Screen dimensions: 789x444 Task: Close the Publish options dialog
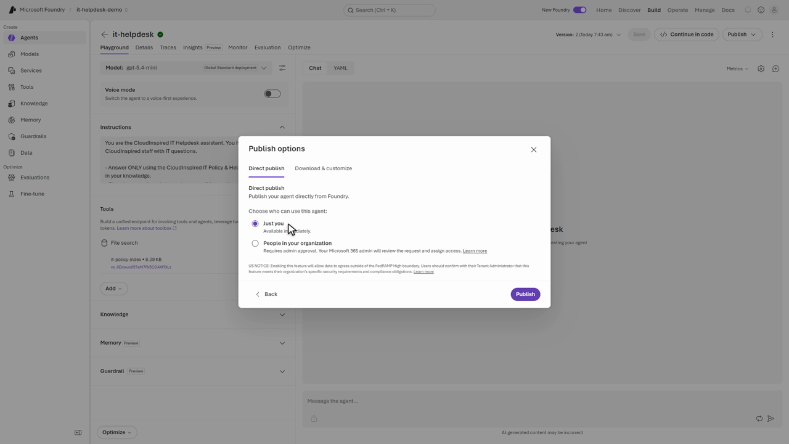(534, 150)
